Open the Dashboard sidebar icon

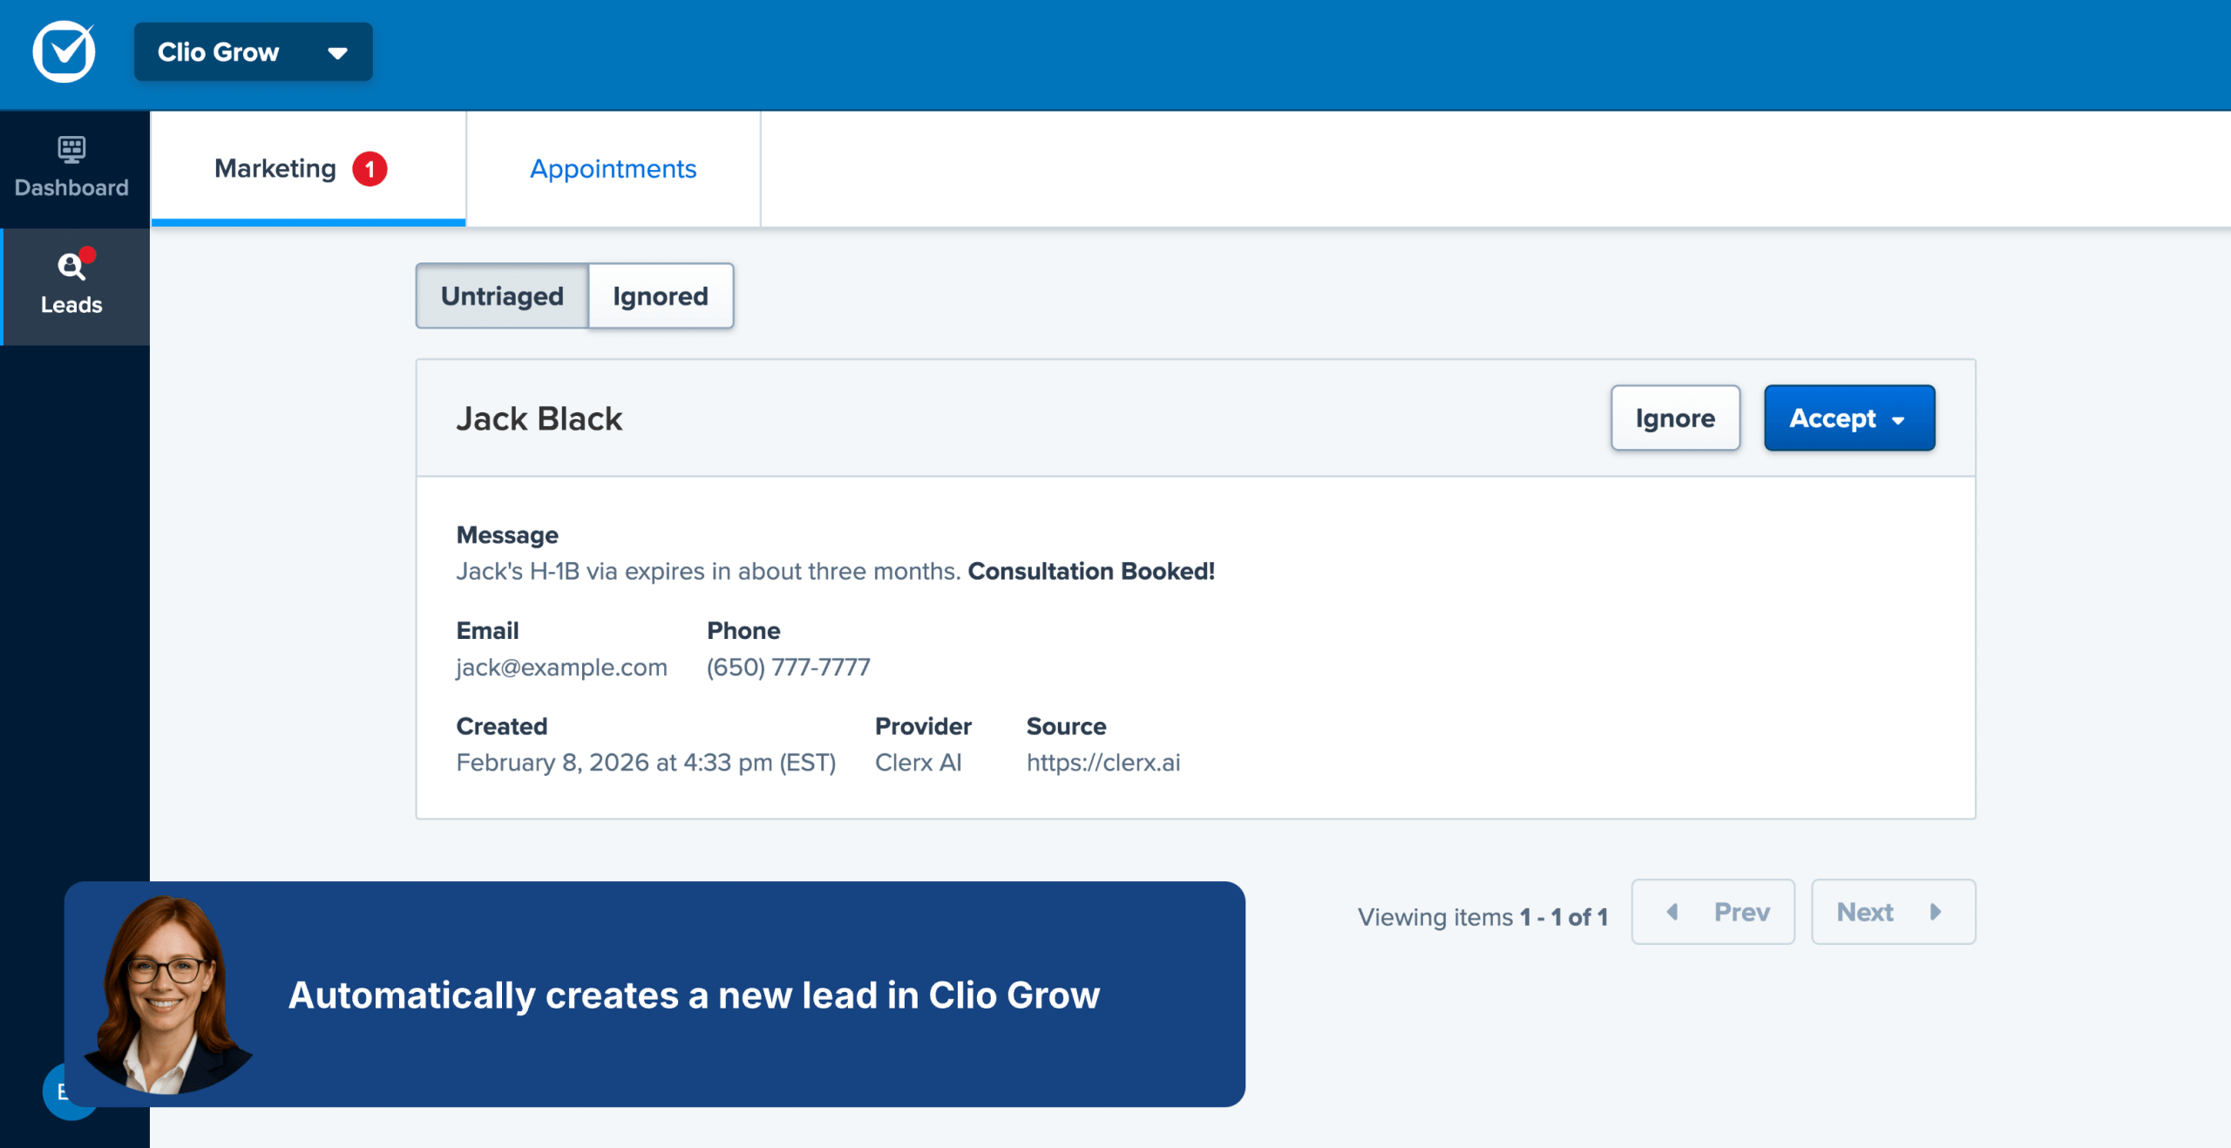point(71,150)
